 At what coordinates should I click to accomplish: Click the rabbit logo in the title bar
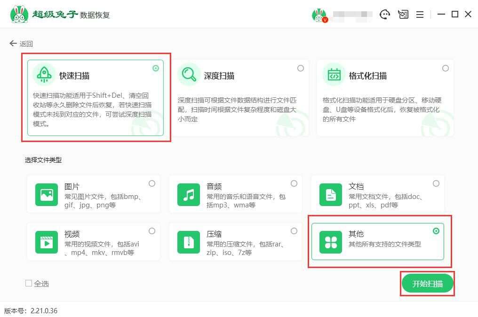[19, 14]
